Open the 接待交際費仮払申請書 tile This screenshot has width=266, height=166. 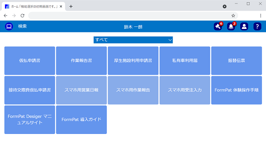pyautogui.click(x=30, y=90)
